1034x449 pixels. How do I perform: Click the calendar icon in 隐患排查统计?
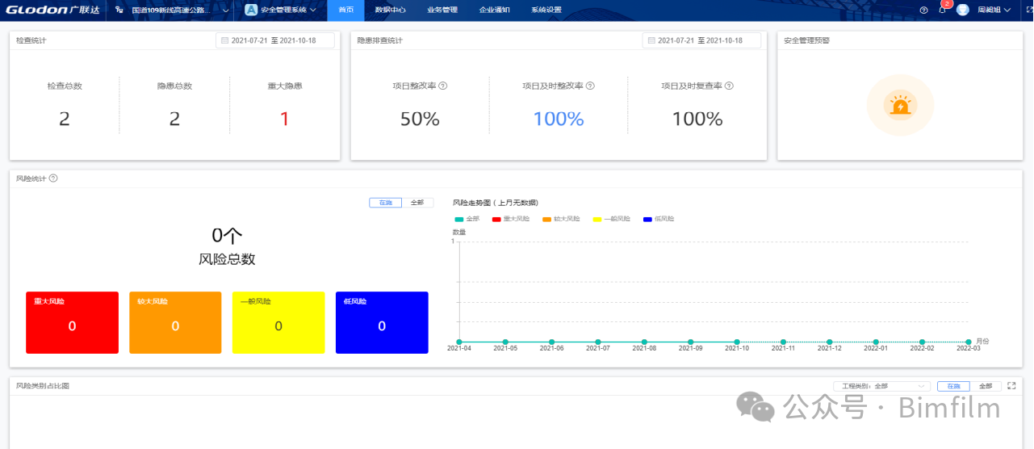point(651,40)
